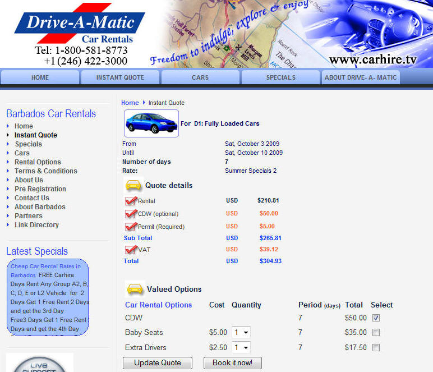Check the Extra Drivers select checkbox

376,347
